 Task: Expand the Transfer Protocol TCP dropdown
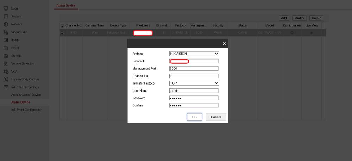(194, 83)
